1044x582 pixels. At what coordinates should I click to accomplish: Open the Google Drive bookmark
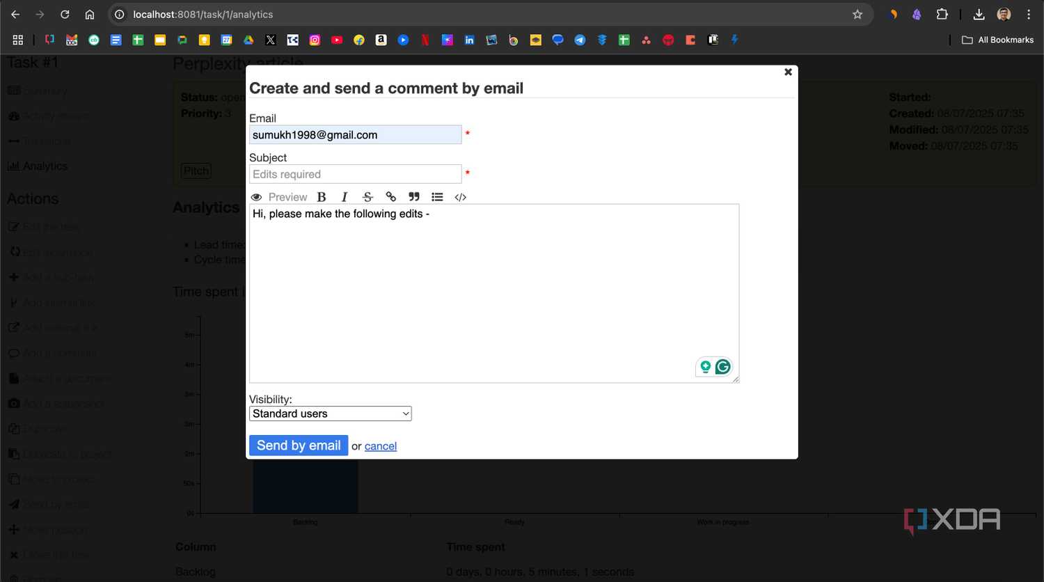tap(248, 40)
